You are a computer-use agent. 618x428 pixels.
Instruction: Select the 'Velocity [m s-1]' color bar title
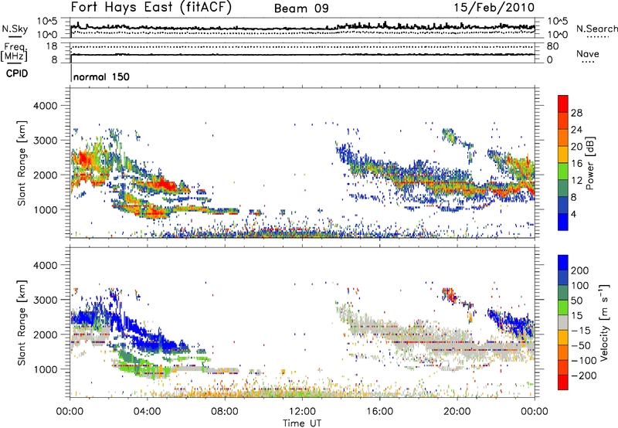(x=603, y=322)
